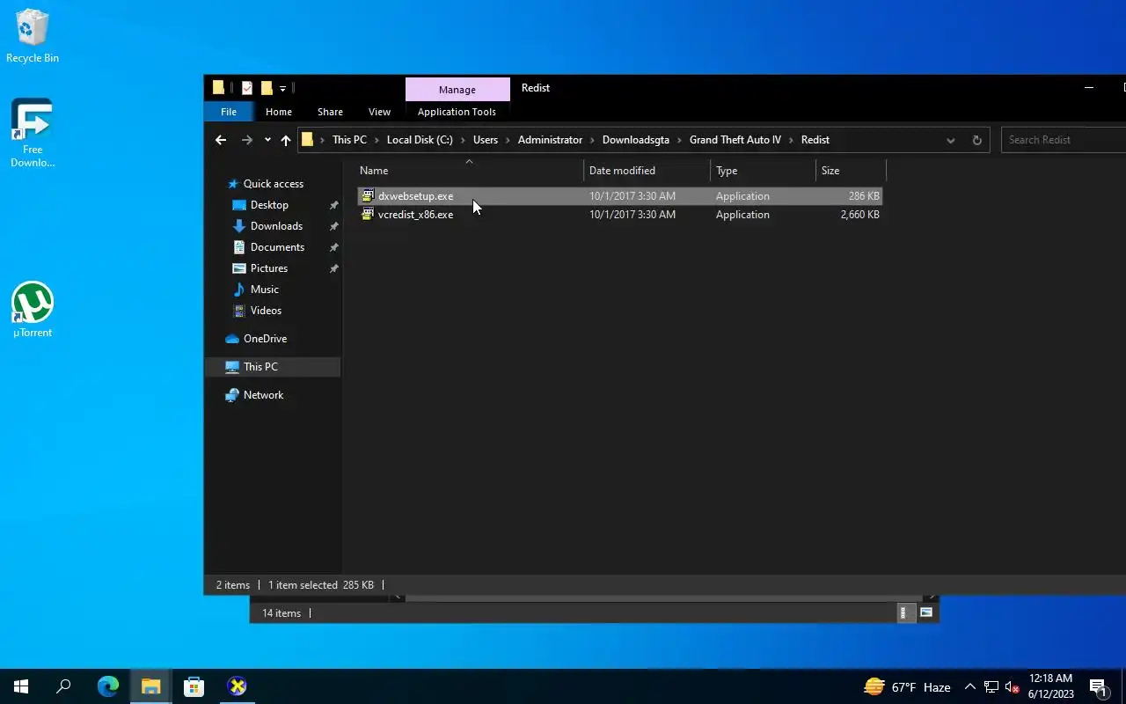Switch to the Home ribbon tab

tap(279, 112)
